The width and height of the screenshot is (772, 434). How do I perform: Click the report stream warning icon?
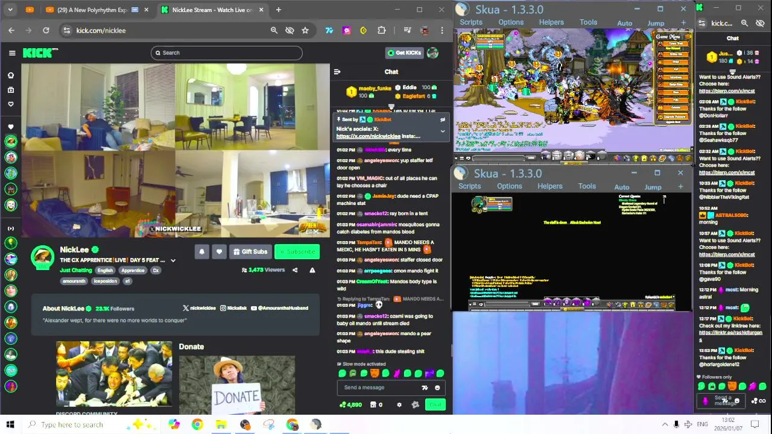coord(312,270)
